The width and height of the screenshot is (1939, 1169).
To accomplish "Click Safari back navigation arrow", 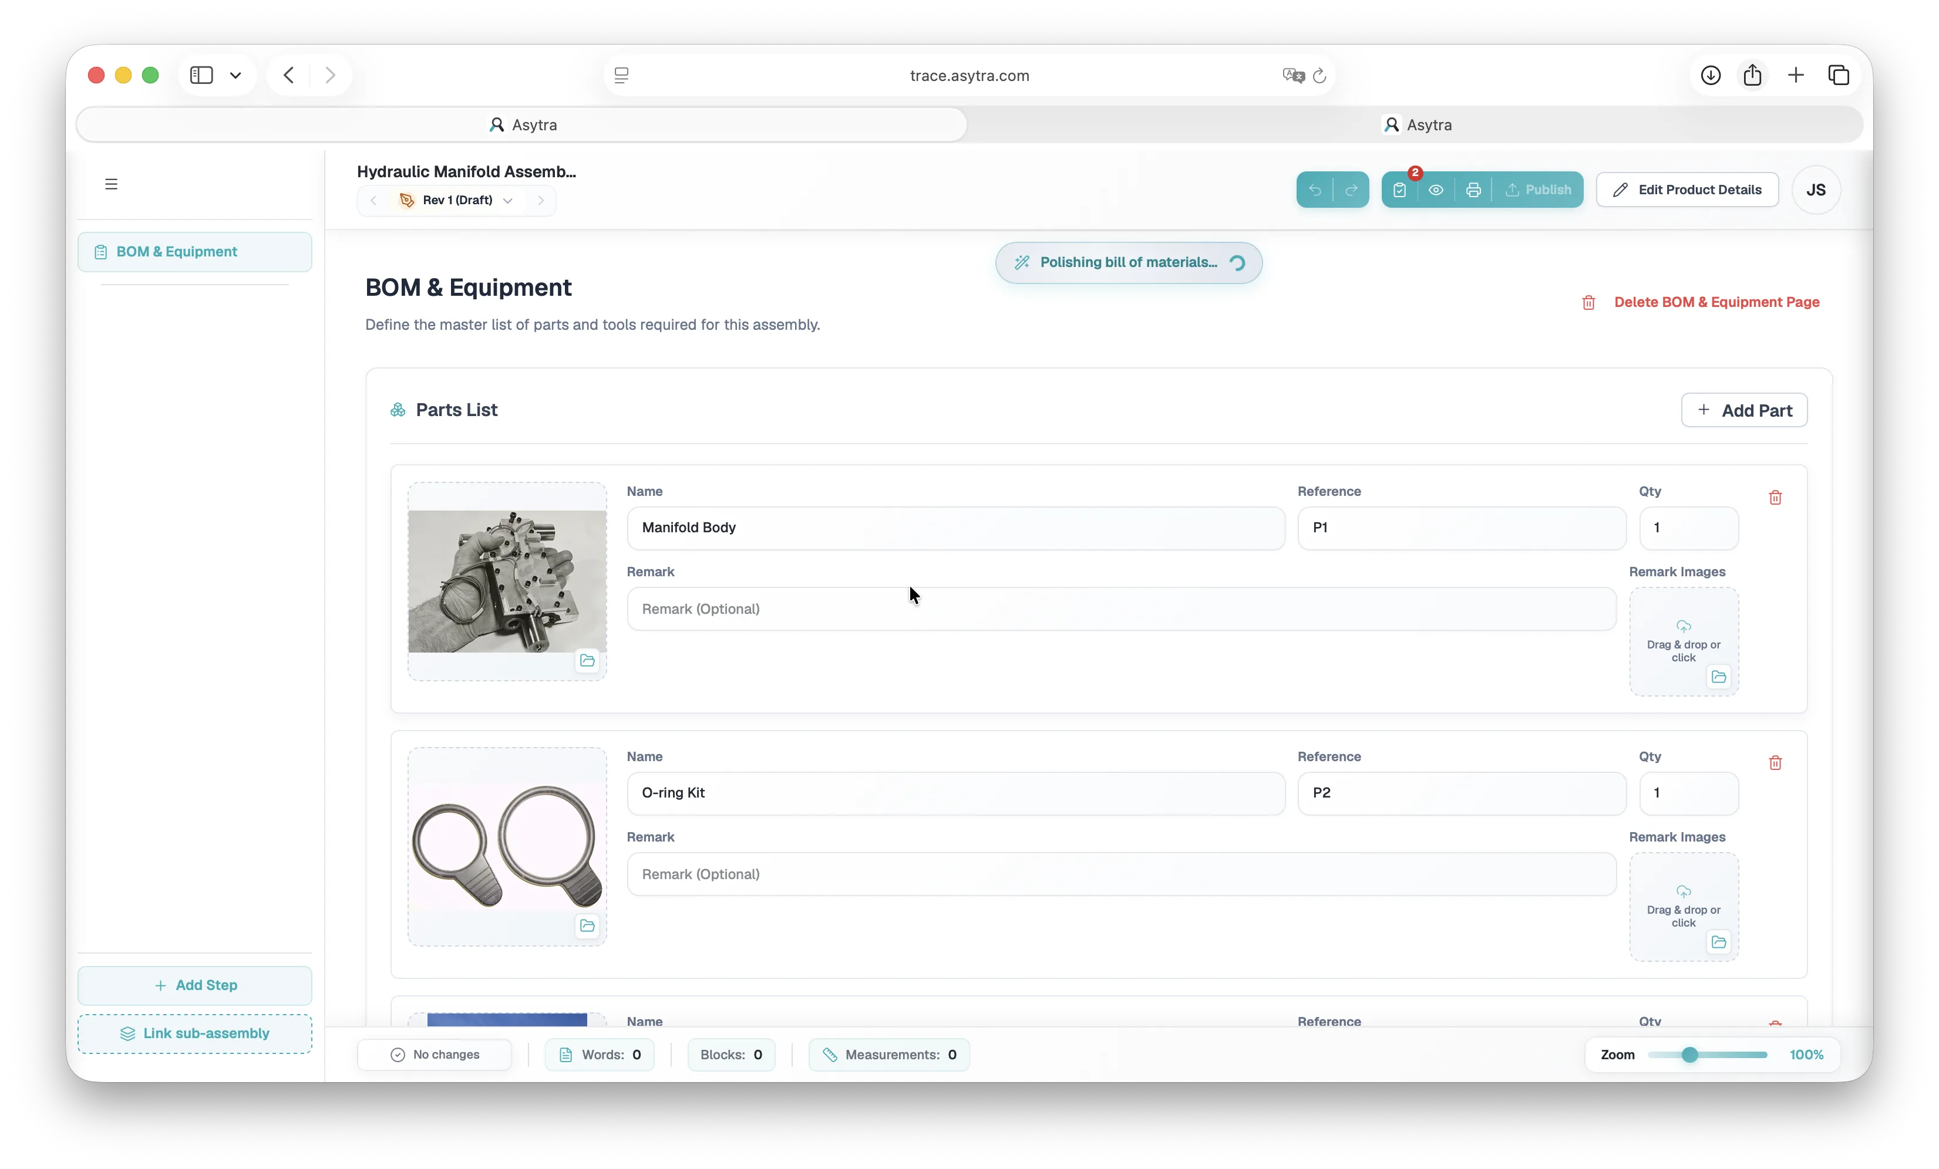I will 289,75.
